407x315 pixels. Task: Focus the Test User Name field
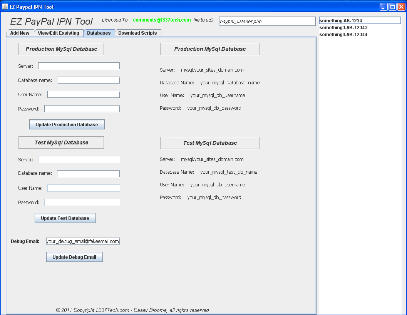[x=84, y=188]
